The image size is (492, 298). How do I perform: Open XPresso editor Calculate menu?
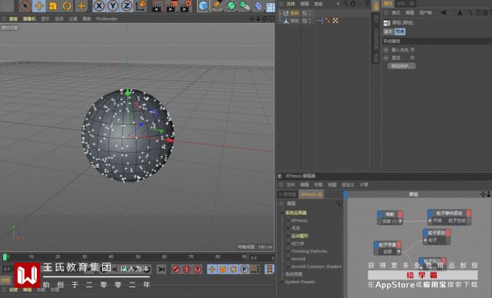click(364, 185)
